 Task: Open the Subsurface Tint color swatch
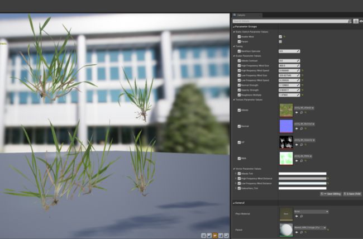pyautogui.click(x=302, y=188)
